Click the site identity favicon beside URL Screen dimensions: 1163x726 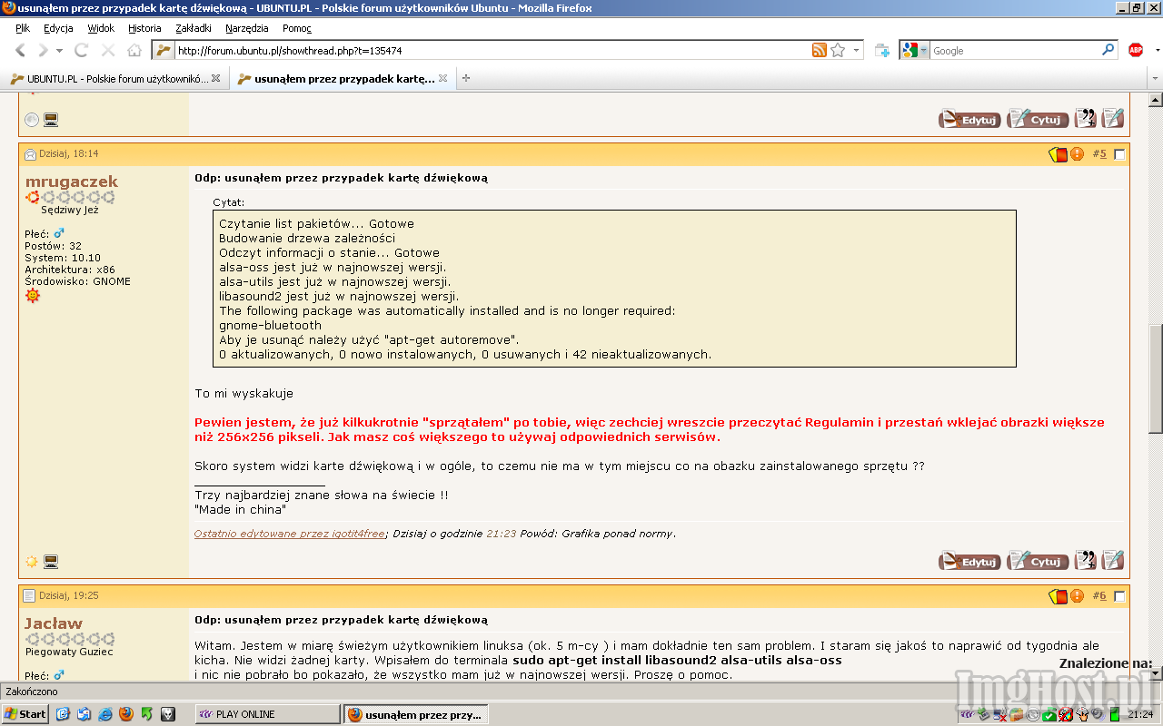coord(163,51)
